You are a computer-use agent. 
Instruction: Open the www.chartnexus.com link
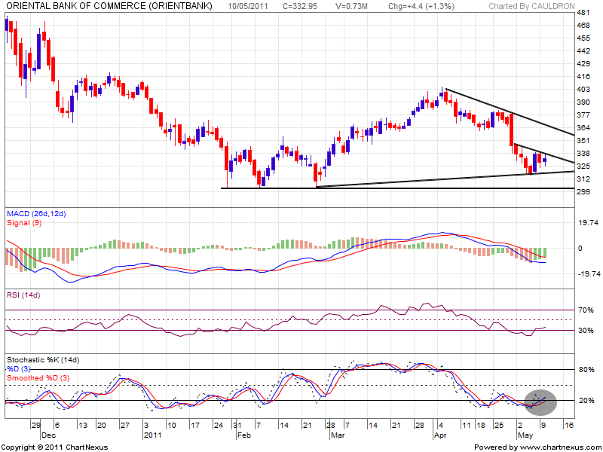(551, 447)
